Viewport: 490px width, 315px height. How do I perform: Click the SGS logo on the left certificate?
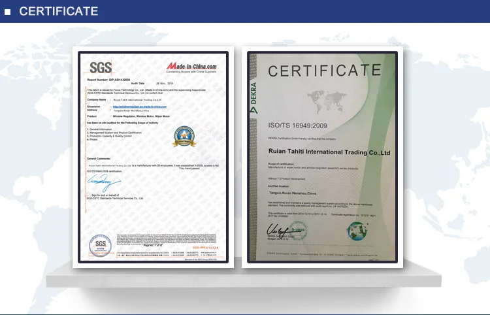click(x=101, y=67)
